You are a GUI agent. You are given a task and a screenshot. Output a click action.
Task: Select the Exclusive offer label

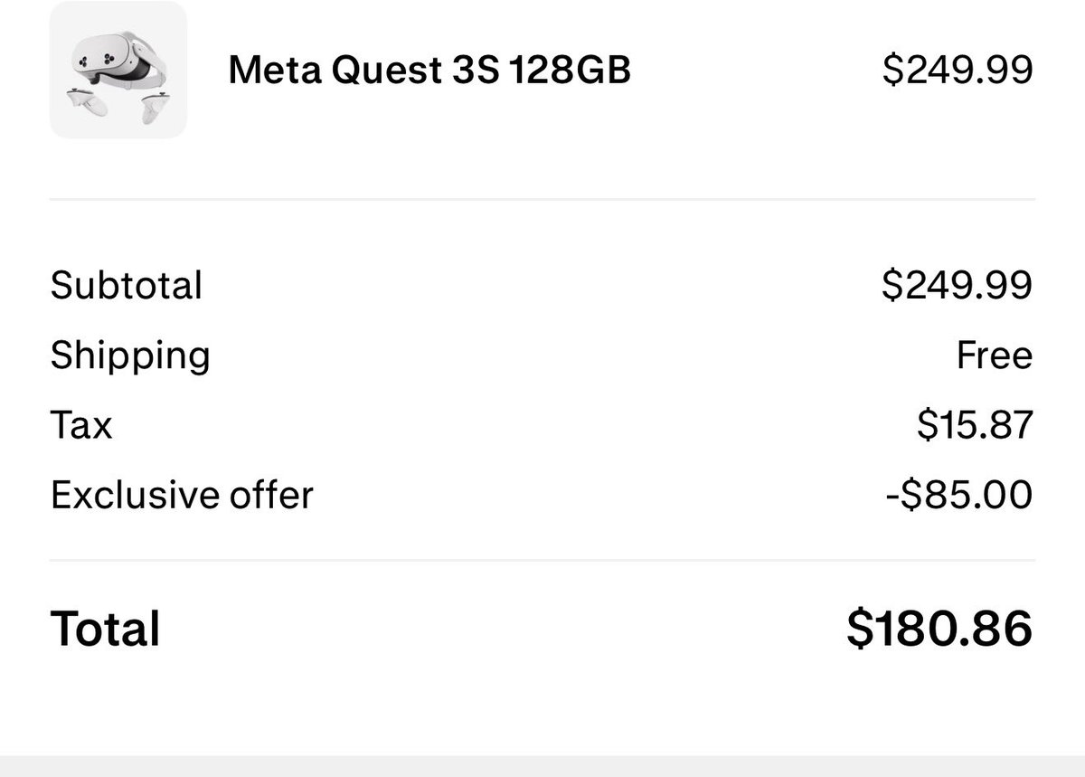click(182, 495)
